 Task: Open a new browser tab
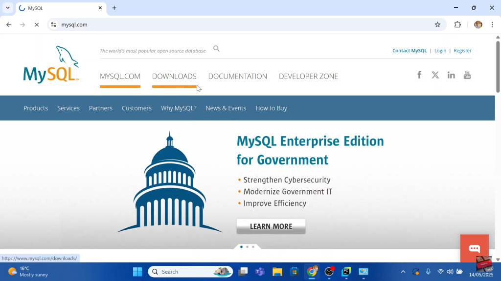pyautogui.click(x=114, y=8)
